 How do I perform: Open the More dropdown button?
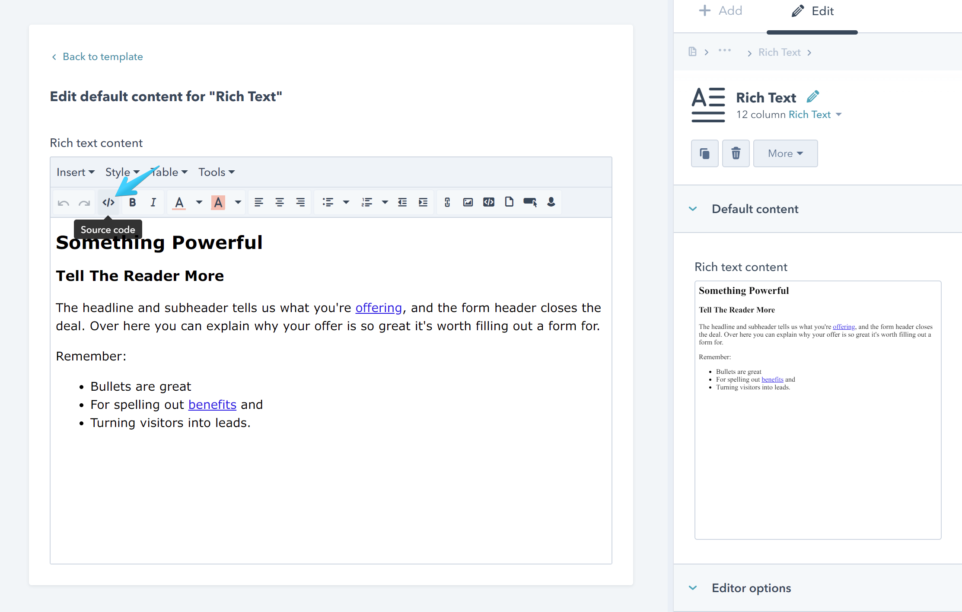coord(785,153)
